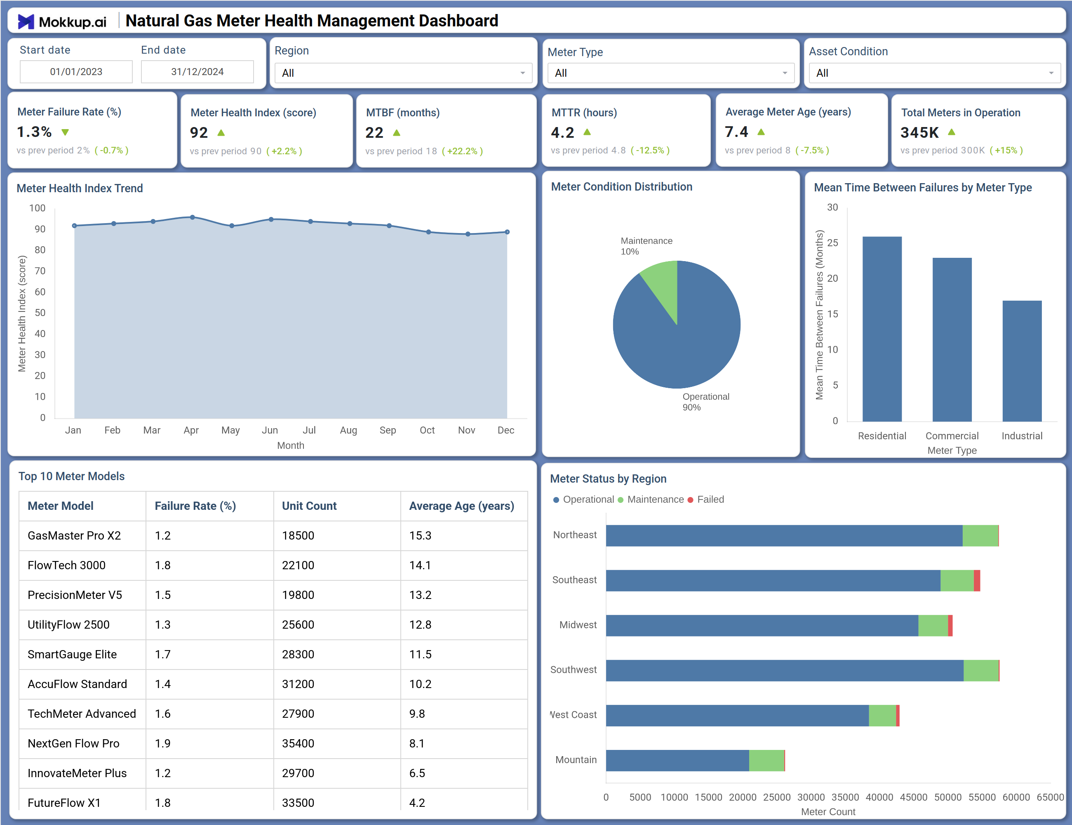The width and height of the screenshot is (1072, 825).
Task: Click the Northeast operational bar segment
Action: (784, 536)
